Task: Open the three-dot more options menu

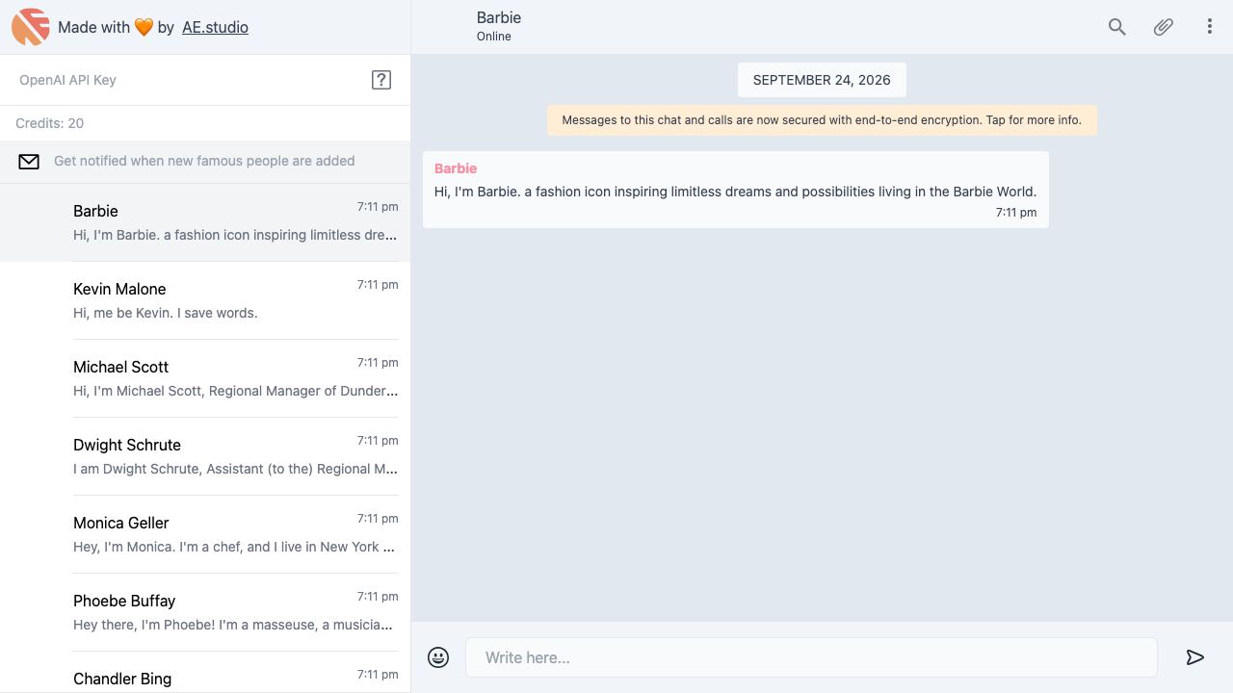Action: (x=1210, y=27)
